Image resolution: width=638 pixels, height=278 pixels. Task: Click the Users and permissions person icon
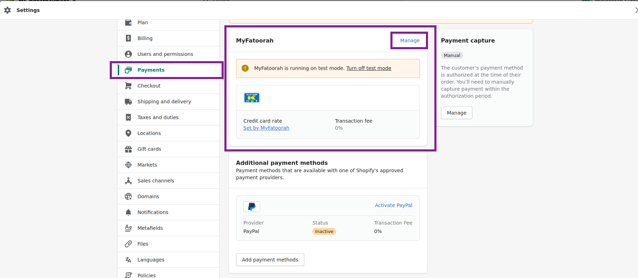[x=128, y=54]
